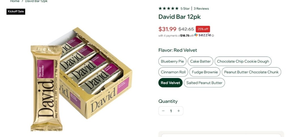Open the 3 Reviews link
Image resolution: width=290 pixels, height=137 pixels.
(x=201, y=8)
